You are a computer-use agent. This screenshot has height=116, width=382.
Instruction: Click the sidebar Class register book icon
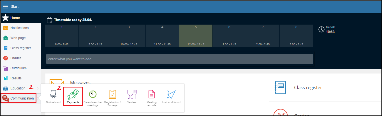[x=5, y=48]
